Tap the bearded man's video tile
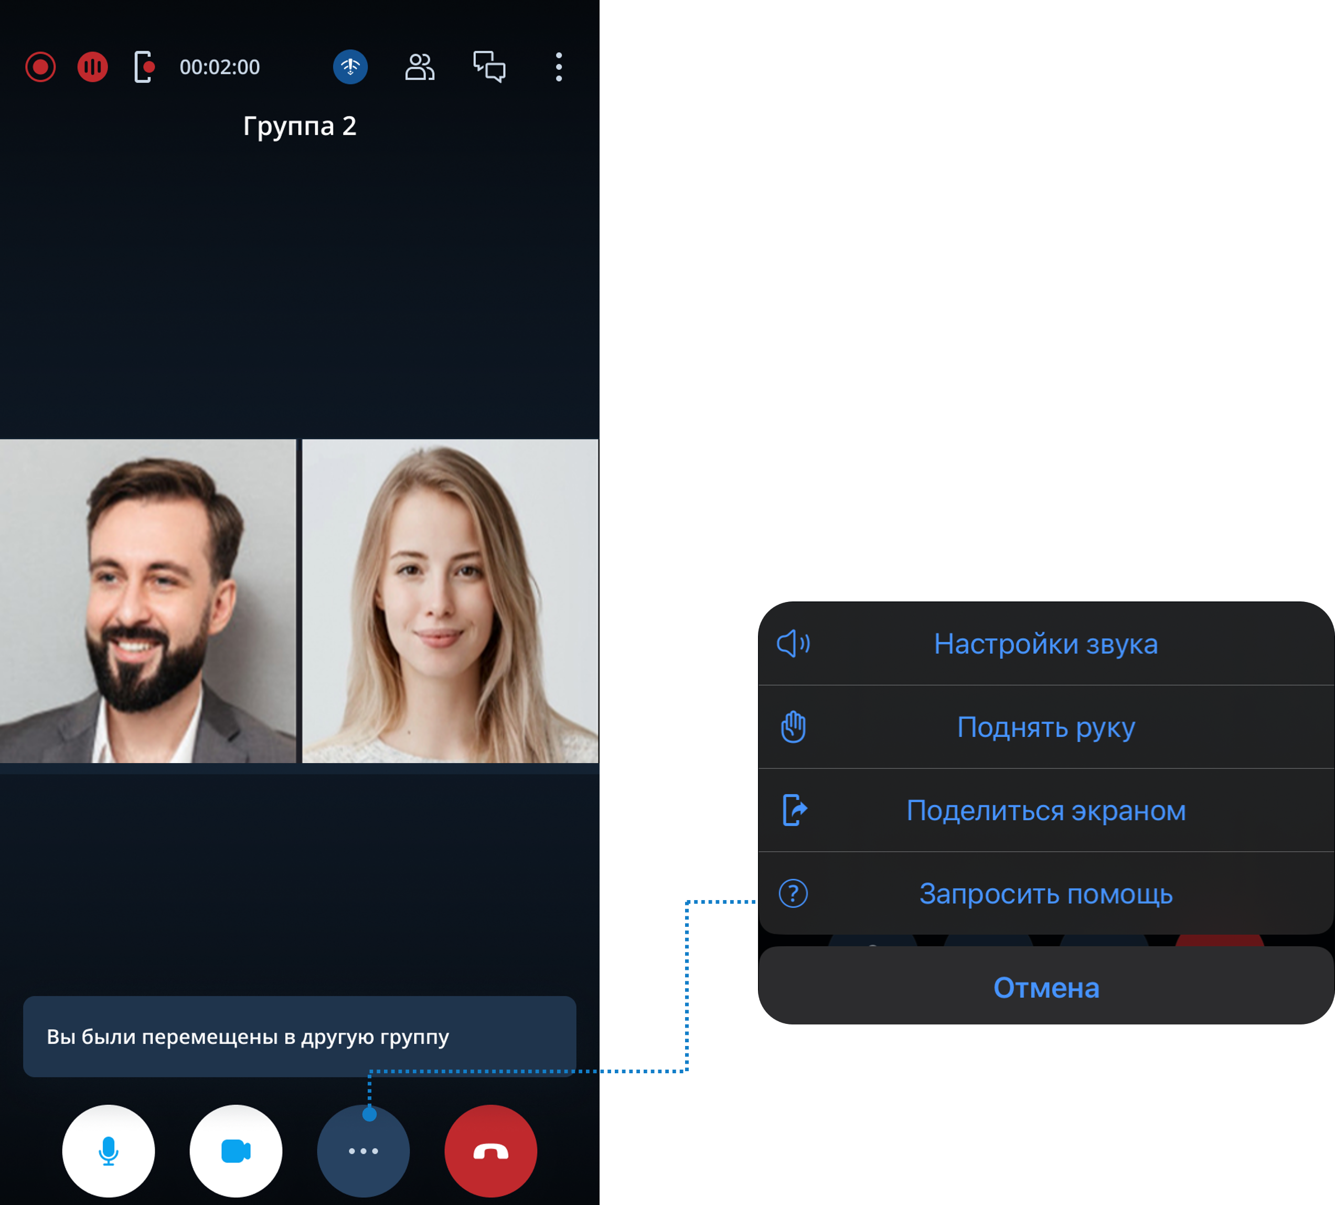This screenshot has height=1205, width=1335. (x=147, y=600)
